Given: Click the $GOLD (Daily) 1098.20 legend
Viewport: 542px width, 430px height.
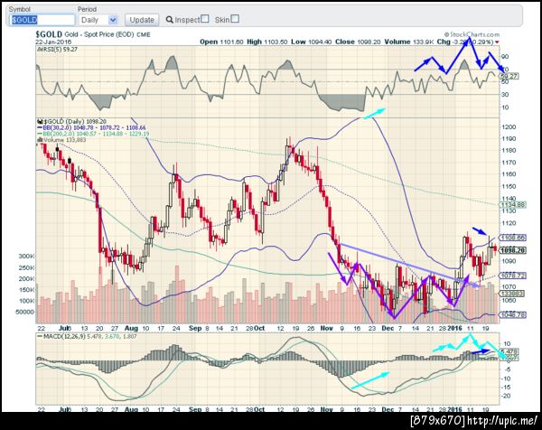Looking at the screenshot, I should (x=74, y=122).
